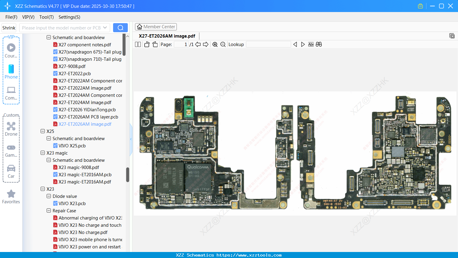This screenshot has width=458, height=258.
Task: Open VIVO X23 No charge.pdf
Action: 83,232
